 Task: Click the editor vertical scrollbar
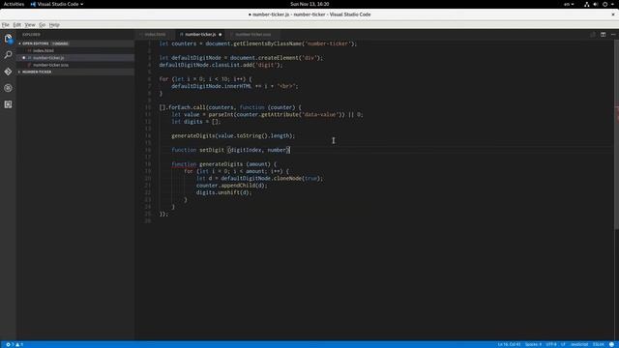(616, 134)
